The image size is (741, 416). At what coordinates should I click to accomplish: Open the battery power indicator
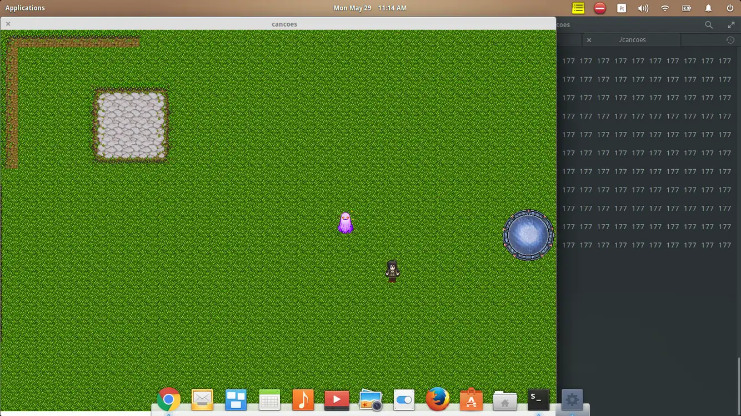click(x=687, y=8)
